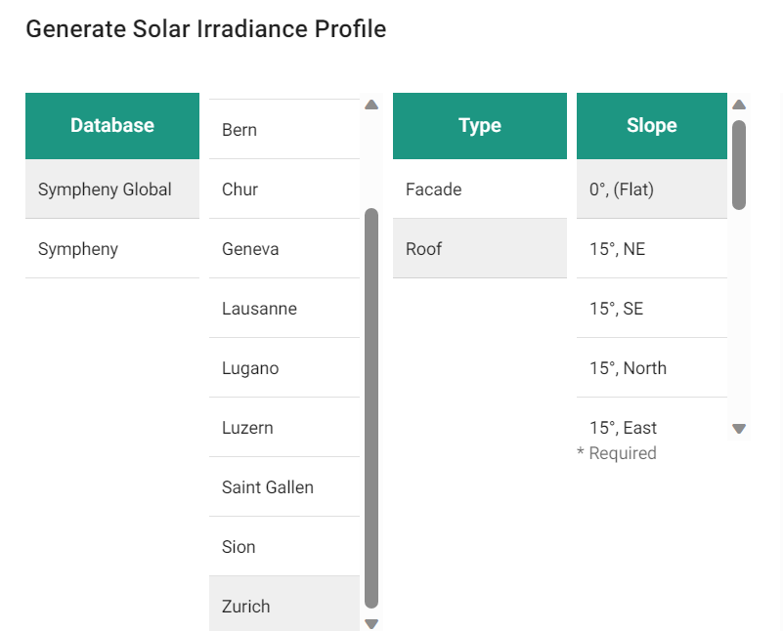783x631 pixels.
Task: Pick Luzern from the city list
Action: pos(283,428)
